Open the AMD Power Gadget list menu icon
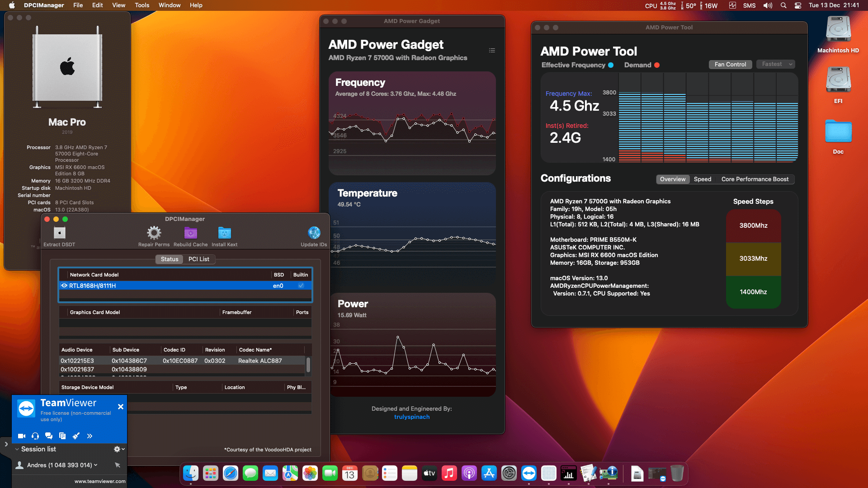This screenshot has width=868, height=488. tap(492, 50)
